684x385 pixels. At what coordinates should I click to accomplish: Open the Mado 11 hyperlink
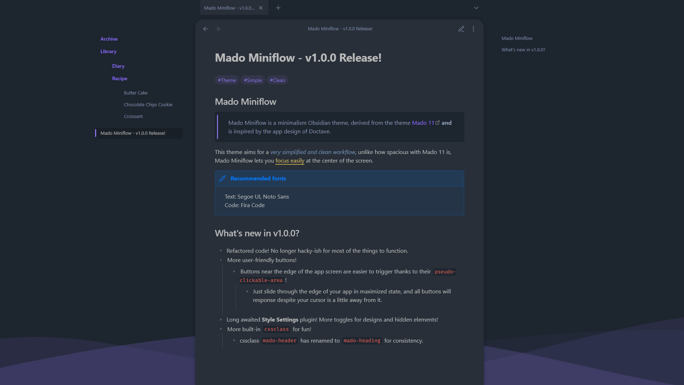tap(423, 122)
